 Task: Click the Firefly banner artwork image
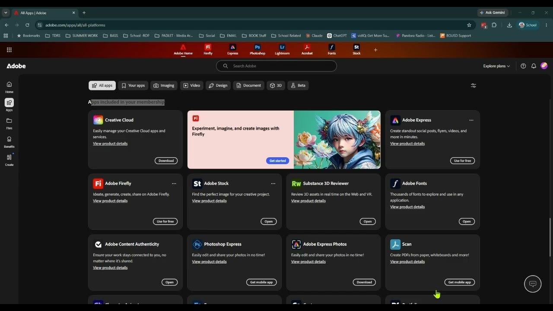[337, 140]
